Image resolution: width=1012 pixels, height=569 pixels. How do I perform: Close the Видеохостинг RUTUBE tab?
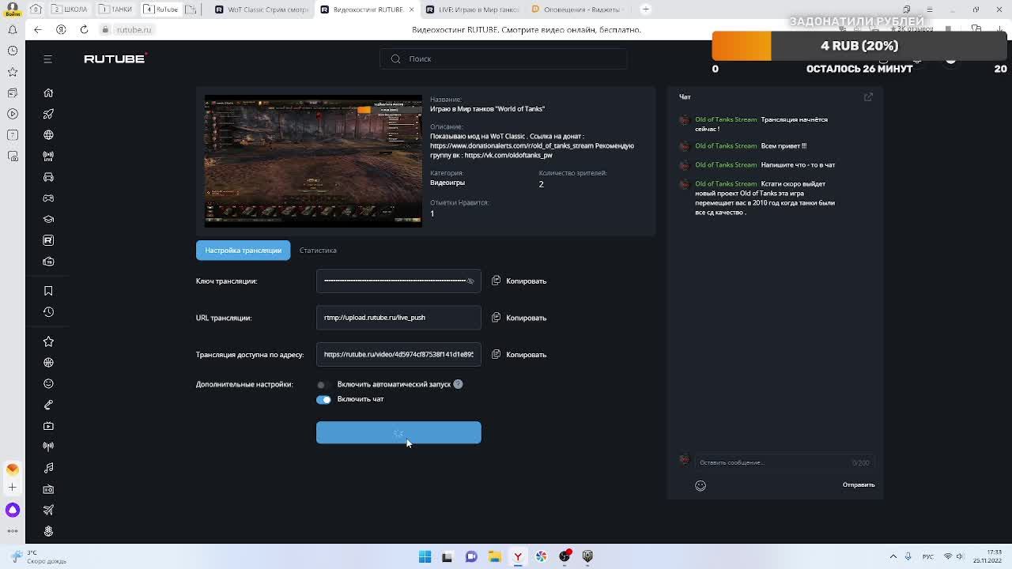[411, 9]
